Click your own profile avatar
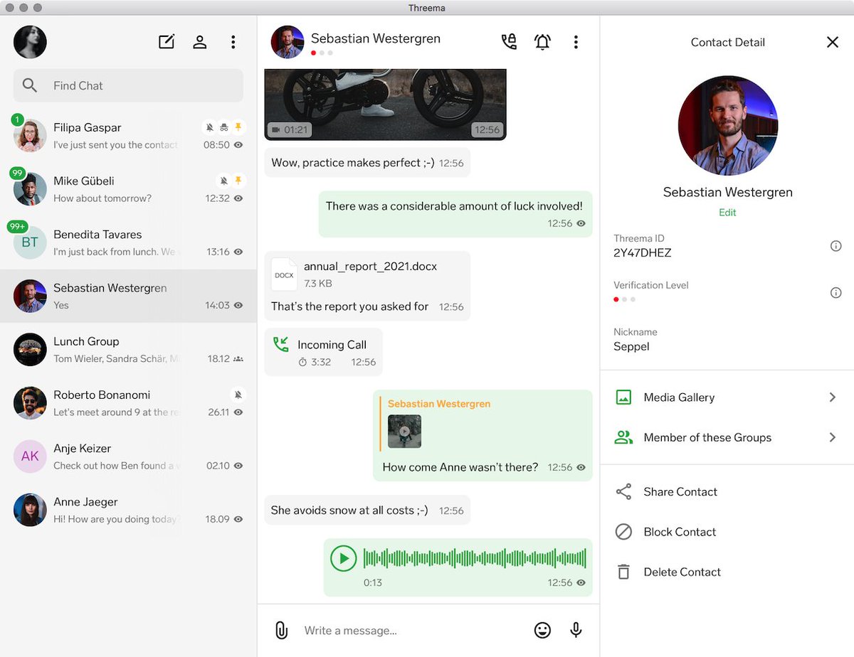This screenshot has width=854, height=657. 30,42
